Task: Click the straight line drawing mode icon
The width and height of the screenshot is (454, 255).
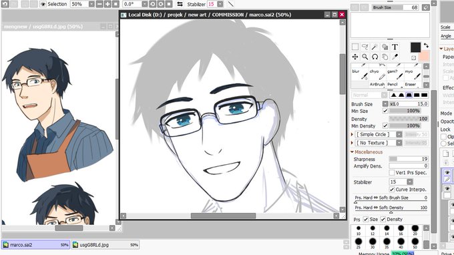Action: [230, 4]
